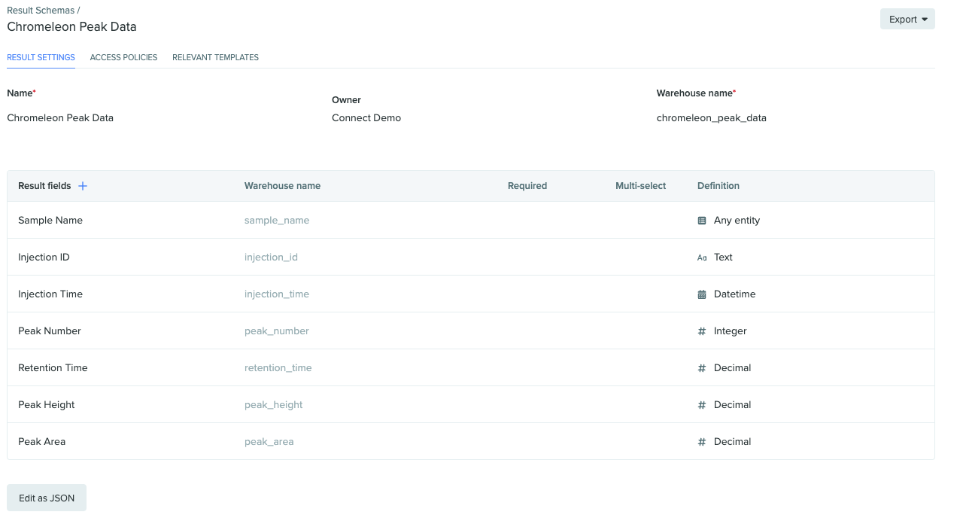Viewport: 960px width, 524px height.
Task: Click Edit as JSON button
Action: (47, 498)
